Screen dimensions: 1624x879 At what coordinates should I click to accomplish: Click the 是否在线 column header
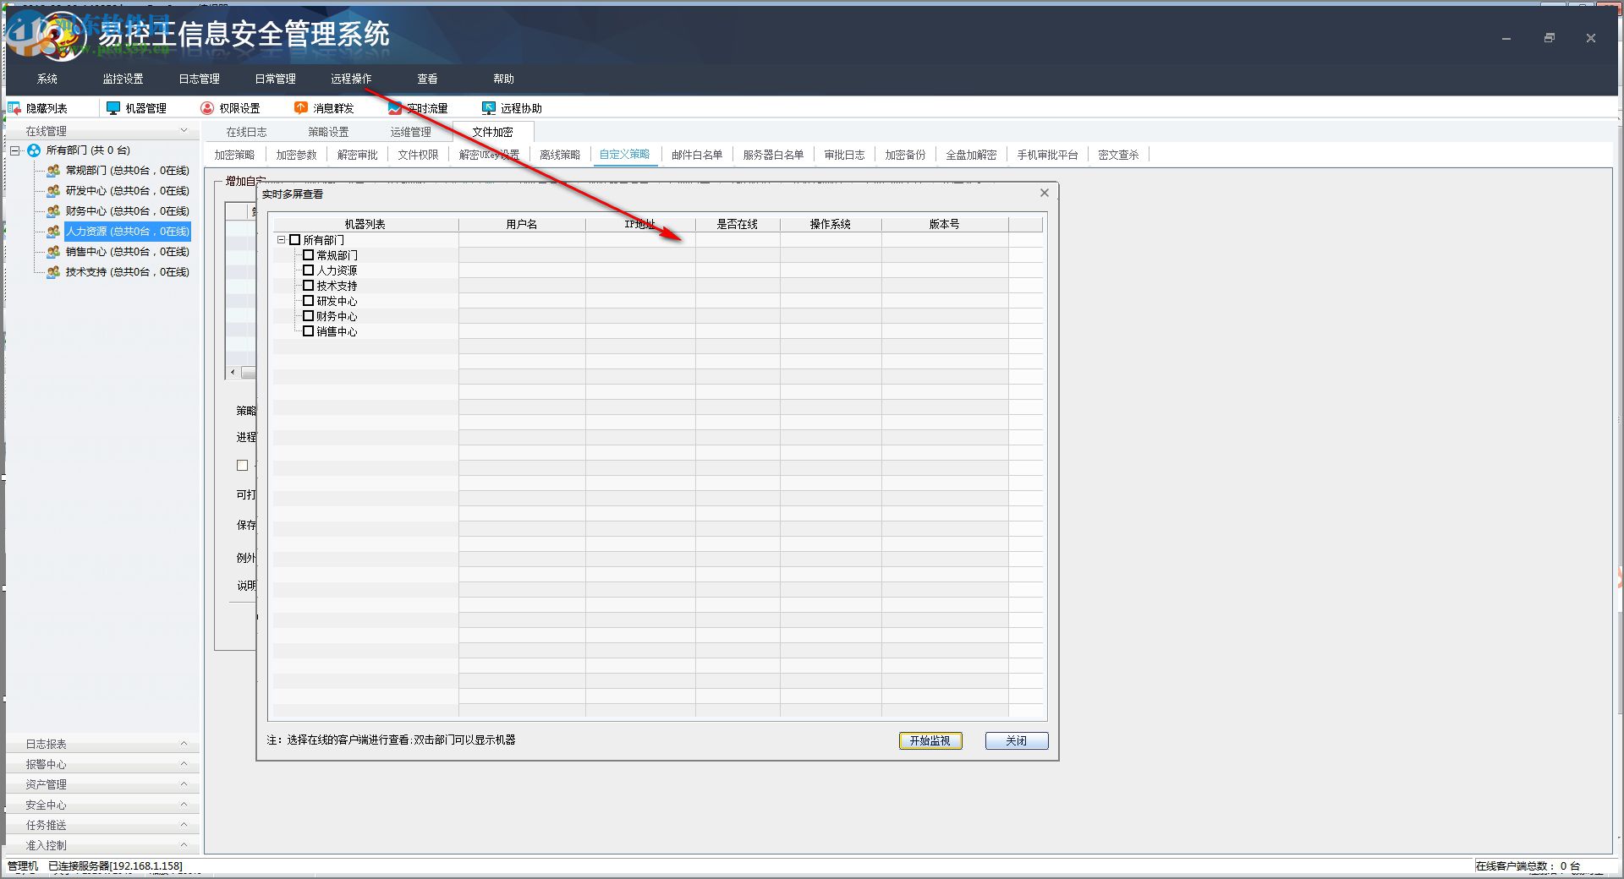point(738,224)
